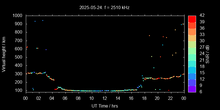Click the 'SNR / dB' colorbar label

tap(208, 54)
